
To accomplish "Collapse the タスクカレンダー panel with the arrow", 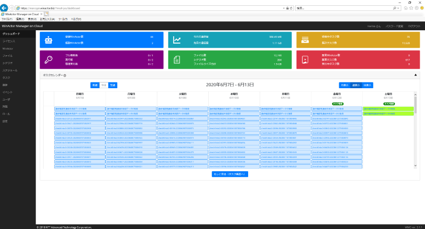I will tap(415, 75).
